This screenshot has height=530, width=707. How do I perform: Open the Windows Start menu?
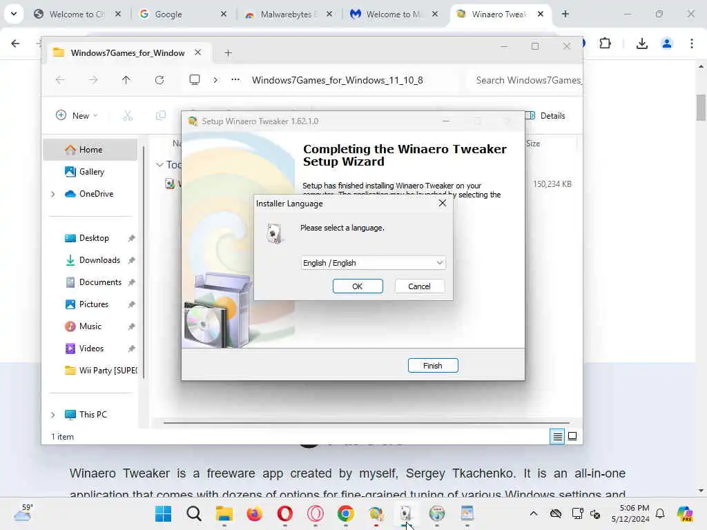point(163,513)
